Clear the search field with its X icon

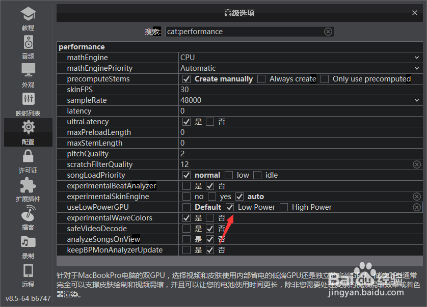point(328,32)
